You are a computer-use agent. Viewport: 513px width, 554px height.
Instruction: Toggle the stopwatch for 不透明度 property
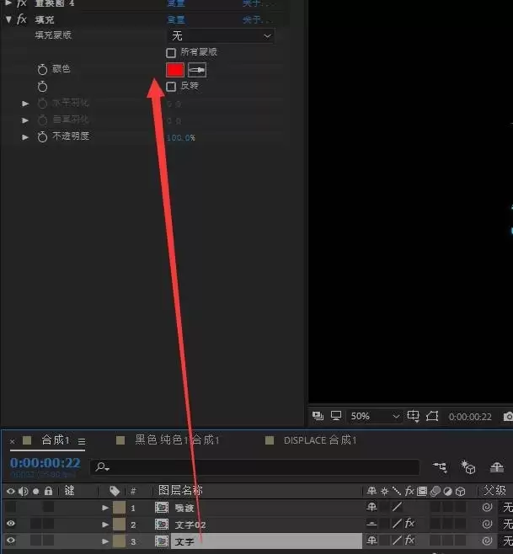pos(42,136)
